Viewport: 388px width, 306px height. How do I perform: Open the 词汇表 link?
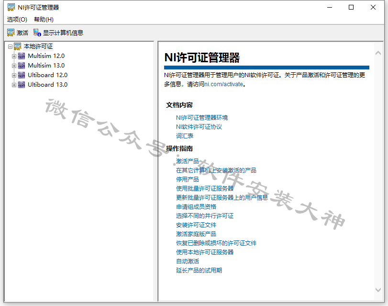point(185,136)
